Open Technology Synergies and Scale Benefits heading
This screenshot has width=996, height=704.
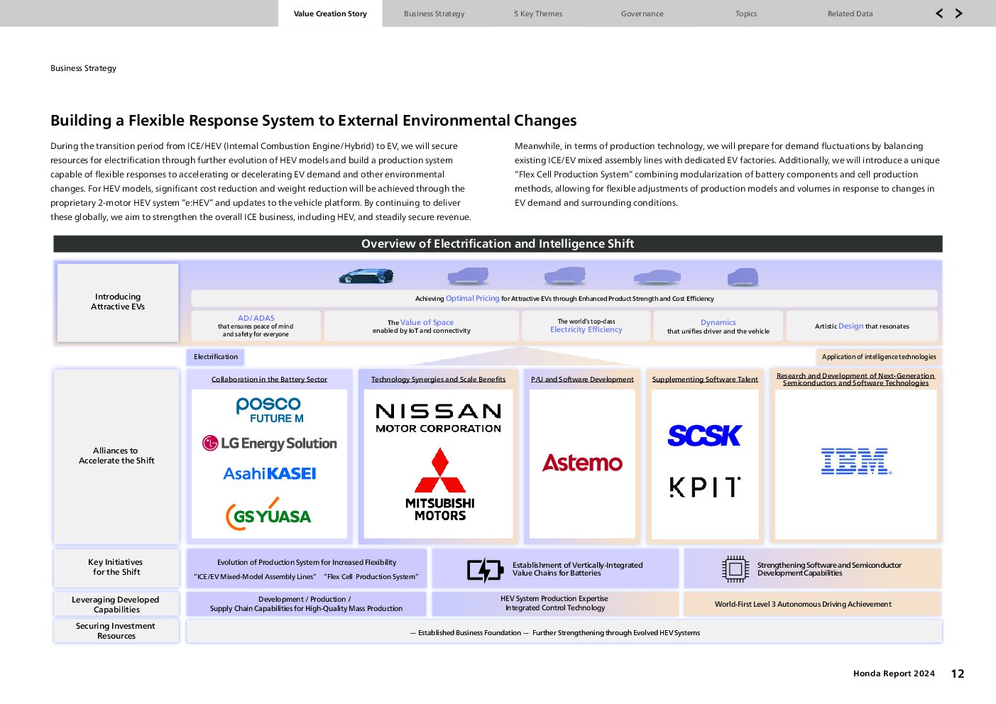pos(438,379)
